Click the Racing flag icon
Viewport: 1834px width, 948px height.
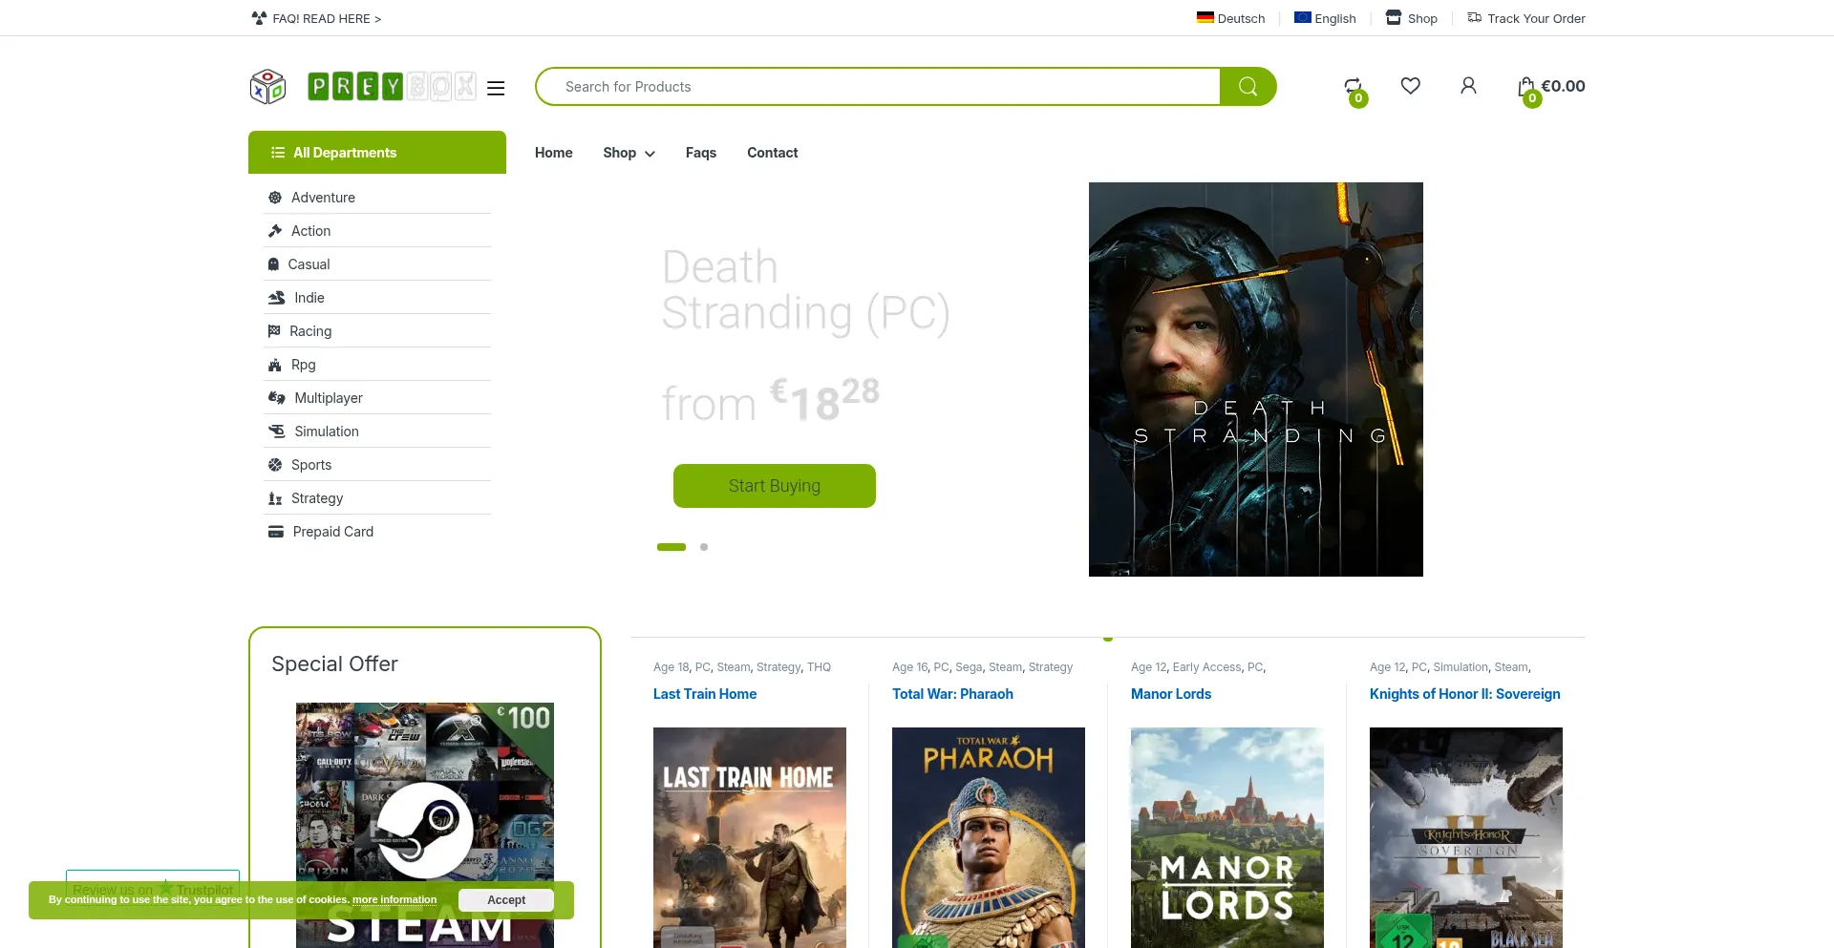pyautogui.click(x=274, y=331)
